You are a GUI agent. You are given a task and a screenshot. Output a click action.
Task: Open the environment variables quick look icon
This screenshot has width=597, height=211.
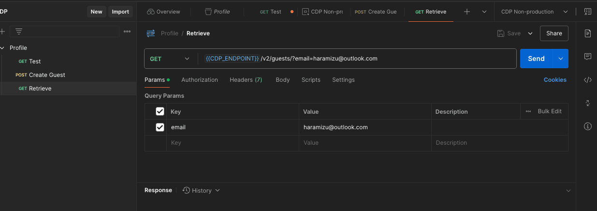[x=587, y=12]
